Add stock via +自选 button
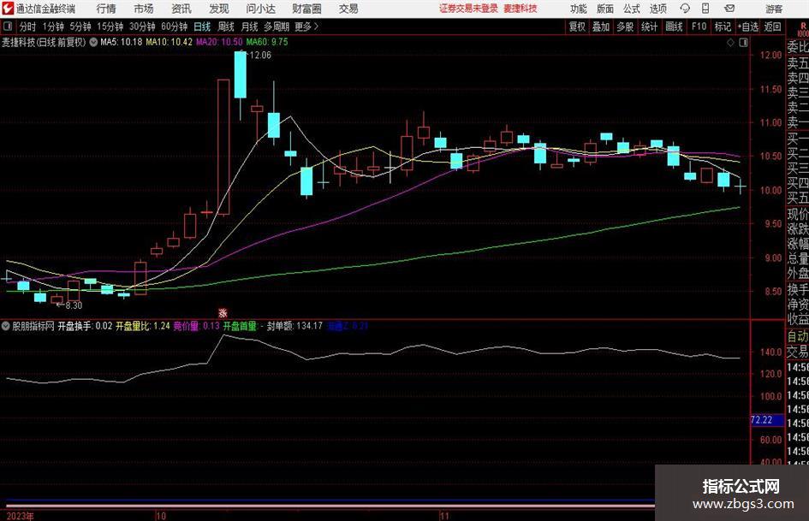809x521 pixels. tap(748, 27)
